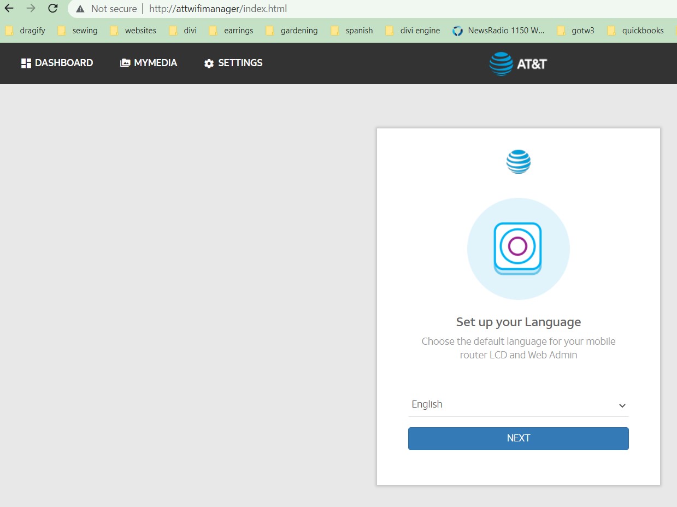
Task: Go back with the browser back arrow
Action: 9,8
